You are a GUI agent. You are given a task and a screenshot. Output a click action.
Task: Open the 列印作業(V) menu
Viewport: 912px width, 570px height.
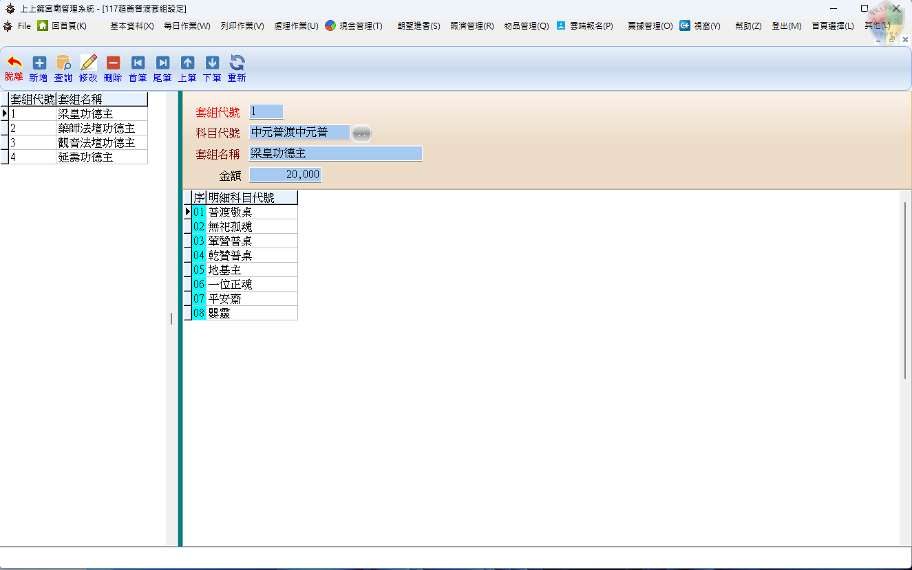click(x=242, y=26)
